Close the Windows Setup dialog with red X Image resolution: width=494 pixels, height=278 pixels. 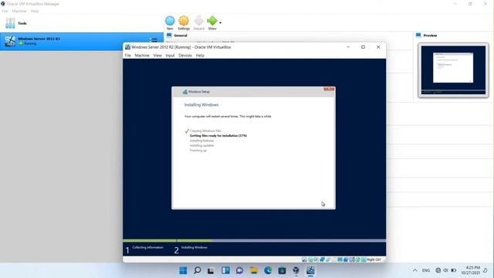(x=329, y=89)
